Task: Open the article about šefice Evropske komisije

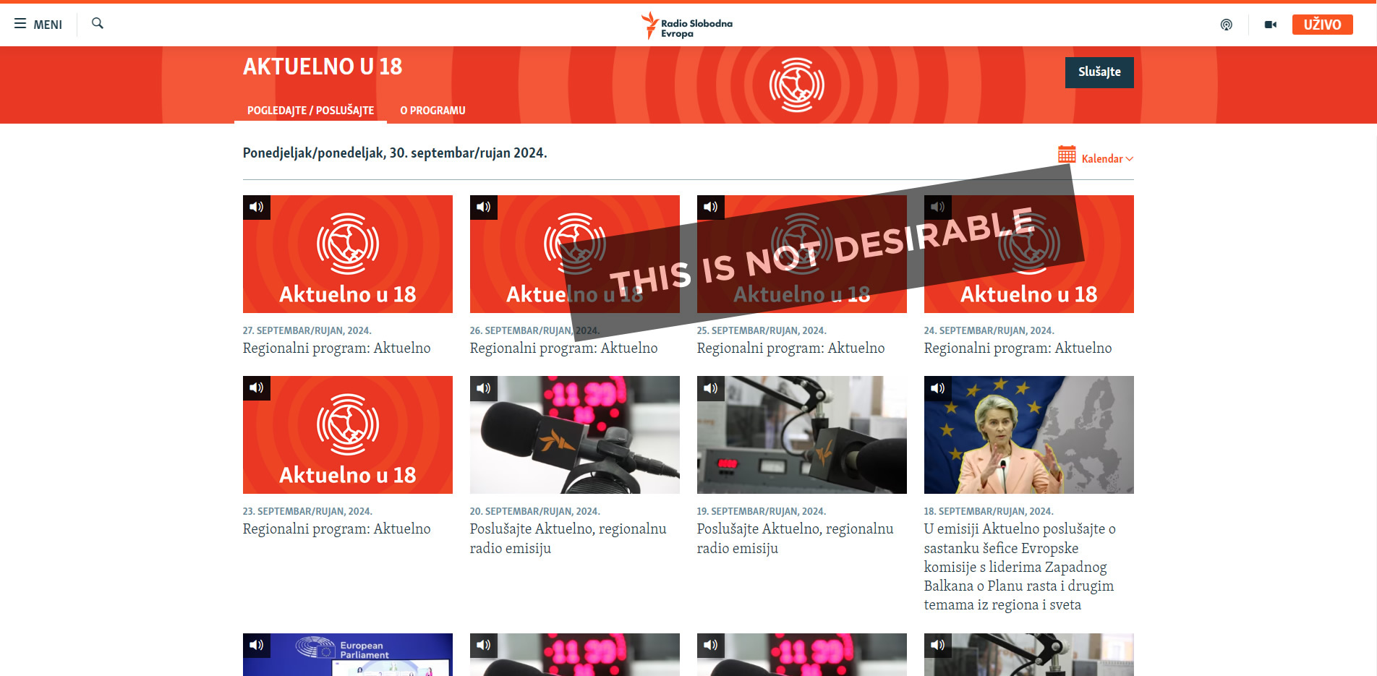Action: click(1019, 567)
